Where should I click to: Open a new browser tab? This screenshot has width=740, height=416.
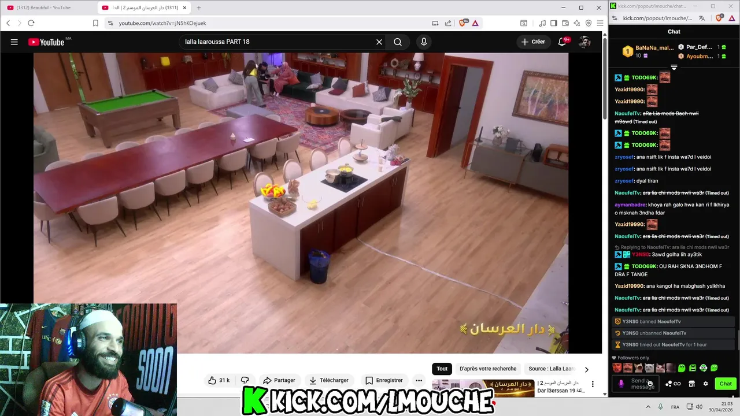199,8
